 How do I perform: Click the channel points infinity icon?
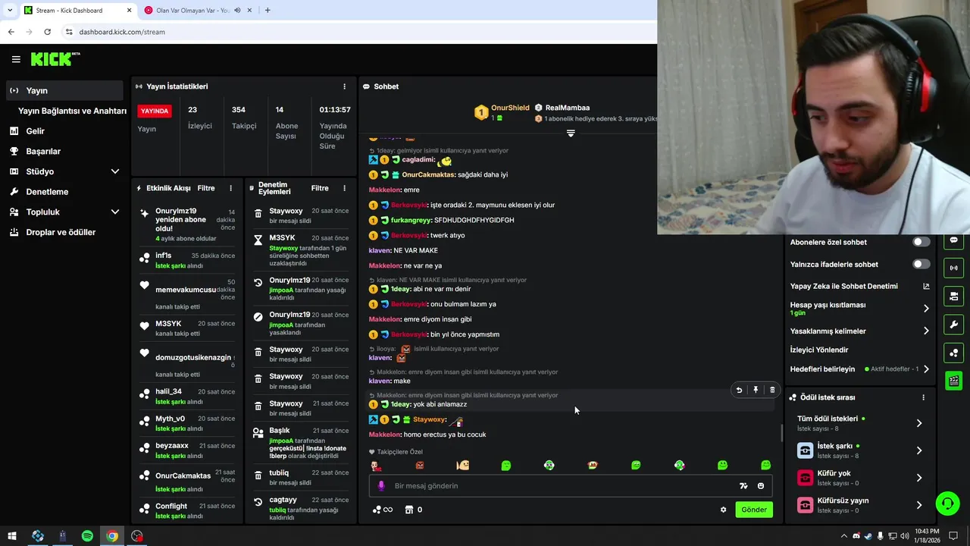tap(383, 510)
